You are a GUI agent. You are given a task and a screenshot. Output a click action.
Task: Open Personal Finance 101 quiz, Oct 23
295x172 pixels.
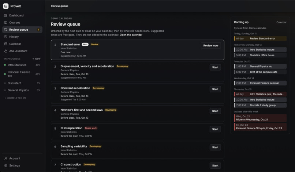point(260,127)
